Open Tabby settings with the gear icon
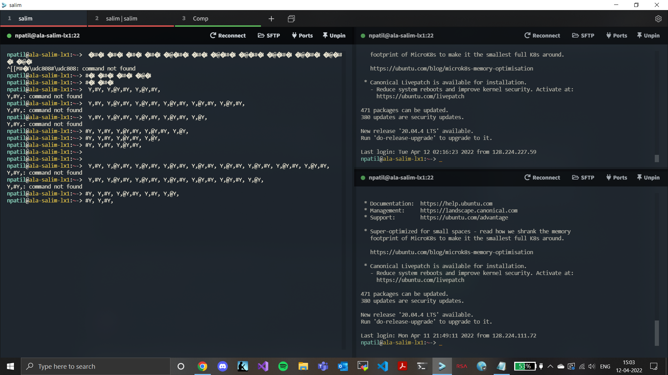The width and height of the screenshot is (668, 375). click(x=658, y=19)
